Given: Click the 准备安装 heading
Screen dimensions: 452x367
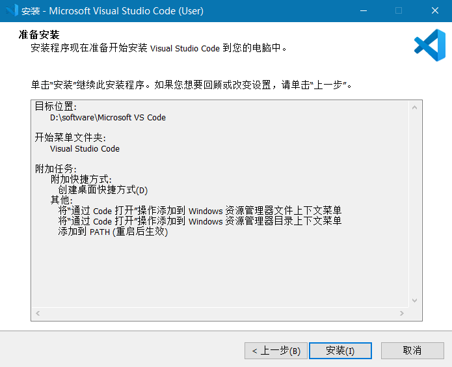Looking at the screenshot, I should (39, 34).
